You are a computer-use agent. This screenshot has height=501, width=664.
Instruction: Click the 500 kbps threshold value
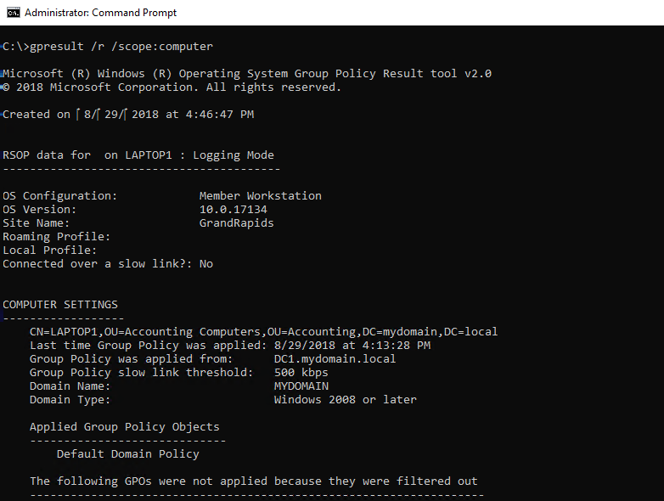(301, 373)
